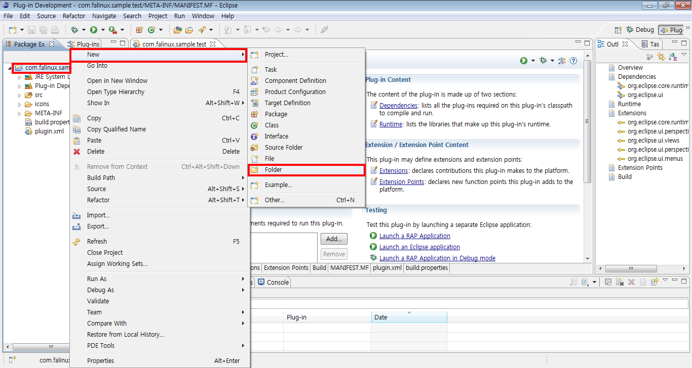The image size is (692, 368).
Task: Open the MANIFEST.MF editor tab
Action: 350,268
